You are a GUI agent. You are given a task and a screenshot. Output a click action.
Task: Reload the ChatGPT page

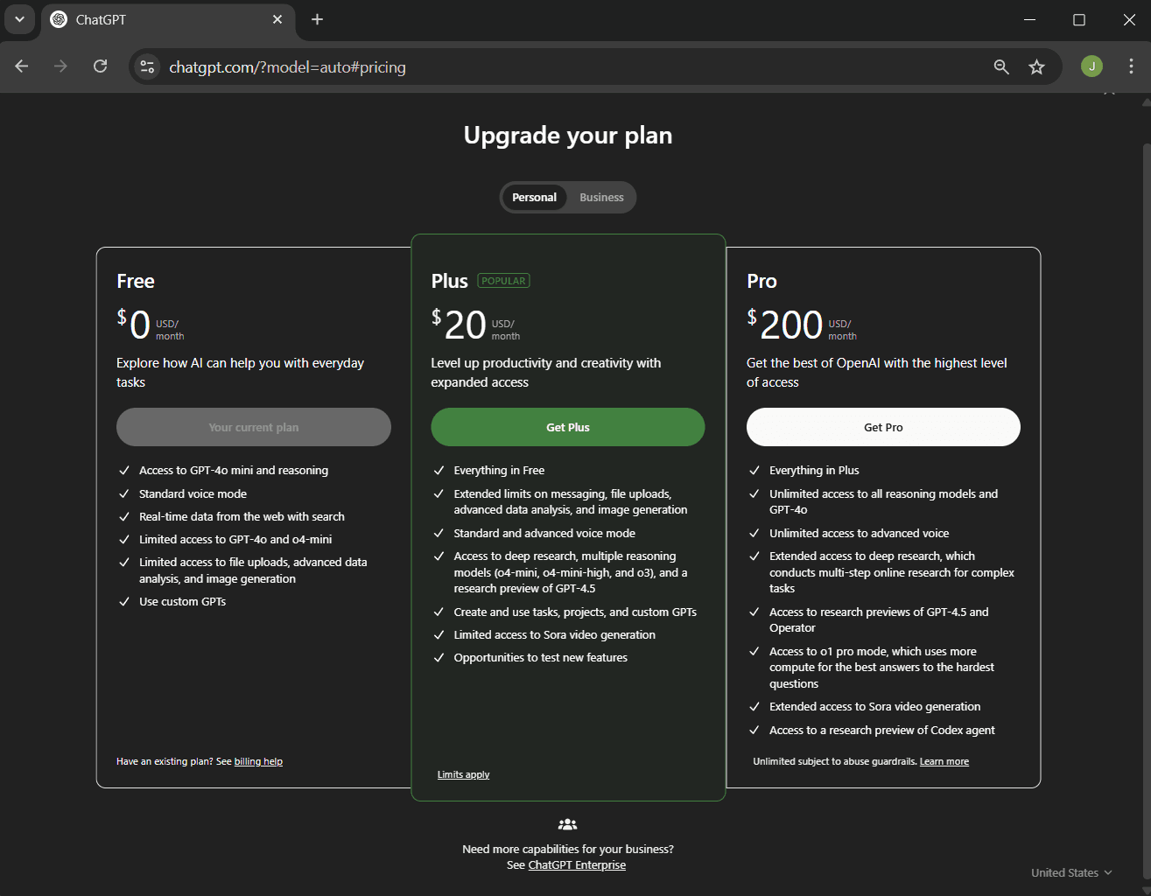(101, 66)
